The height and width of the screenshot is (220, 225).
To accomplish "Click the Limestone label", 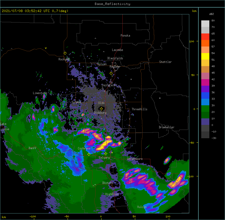I will pyautogui.click(x=40, y=93).
